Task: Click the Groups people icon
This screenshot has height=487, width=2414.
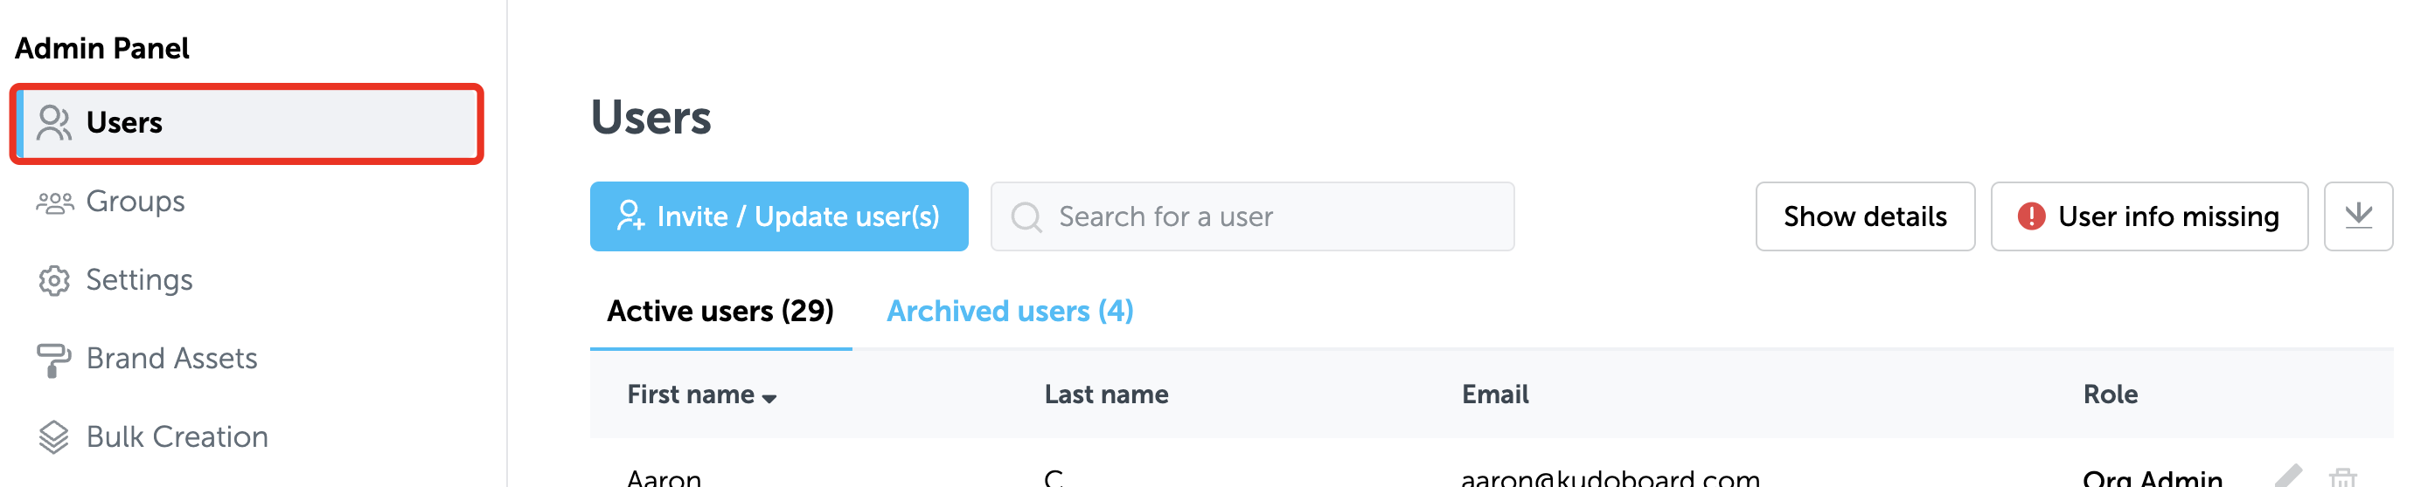Action: pyautogui.click(x=54, y=202)
